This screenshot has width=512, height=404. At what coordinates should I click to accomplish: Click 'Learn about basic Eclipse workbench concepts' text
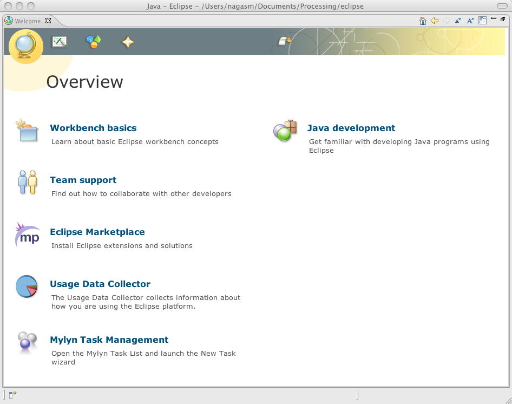[x=135, y=141]
